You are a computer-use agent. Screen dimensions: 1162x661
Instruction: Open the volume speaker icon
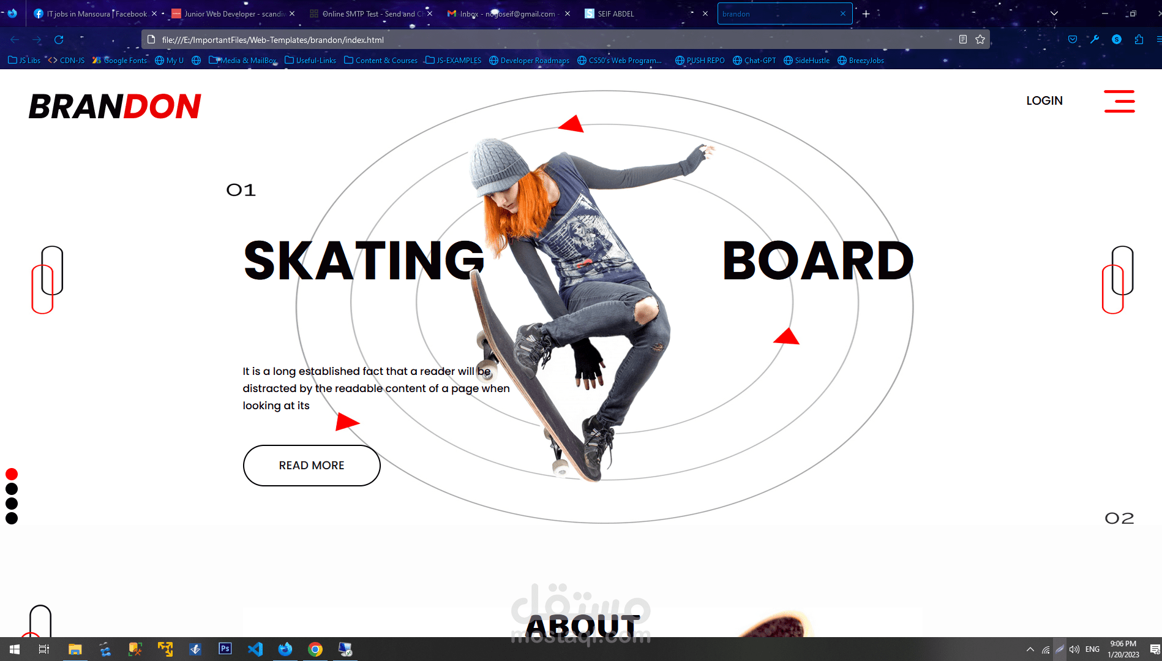[1074, 649]
